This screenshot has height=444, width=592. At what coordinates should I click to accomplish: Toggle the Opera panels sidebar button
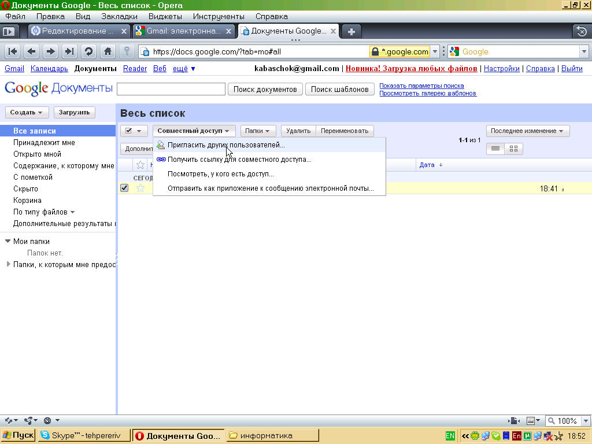click(8, 31)
